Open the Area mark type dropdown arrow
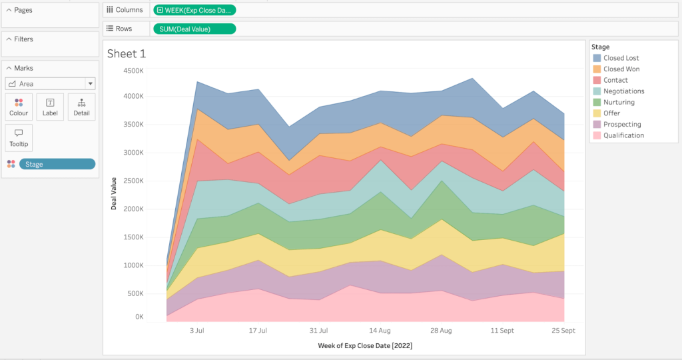This screenshot has height=360, width=682. 90,83
